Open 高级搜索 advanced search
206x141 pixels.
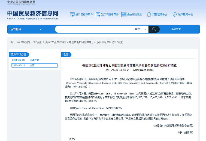(176, 29)
